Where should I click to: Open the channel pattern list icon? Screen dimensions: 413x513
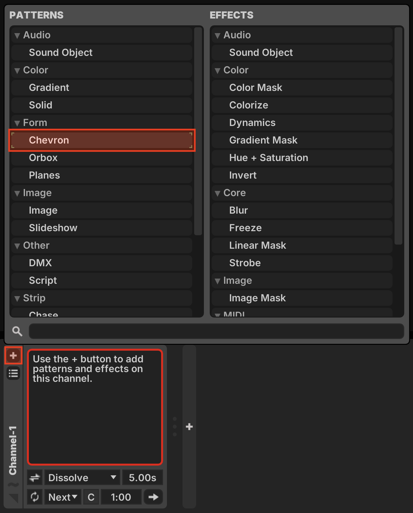tap(13, 373)
